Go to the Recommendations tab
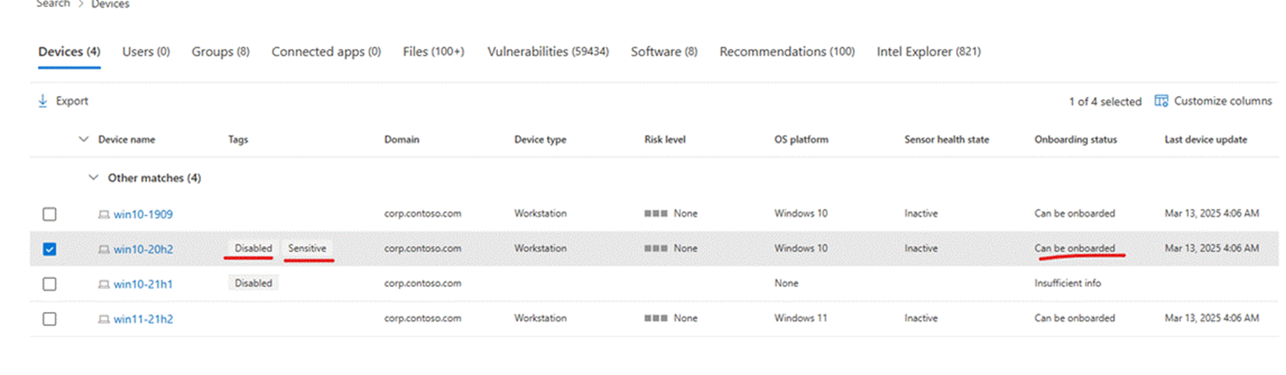Image resolution: width=1286 pixels, height=375 pixels. pos(787,52)
